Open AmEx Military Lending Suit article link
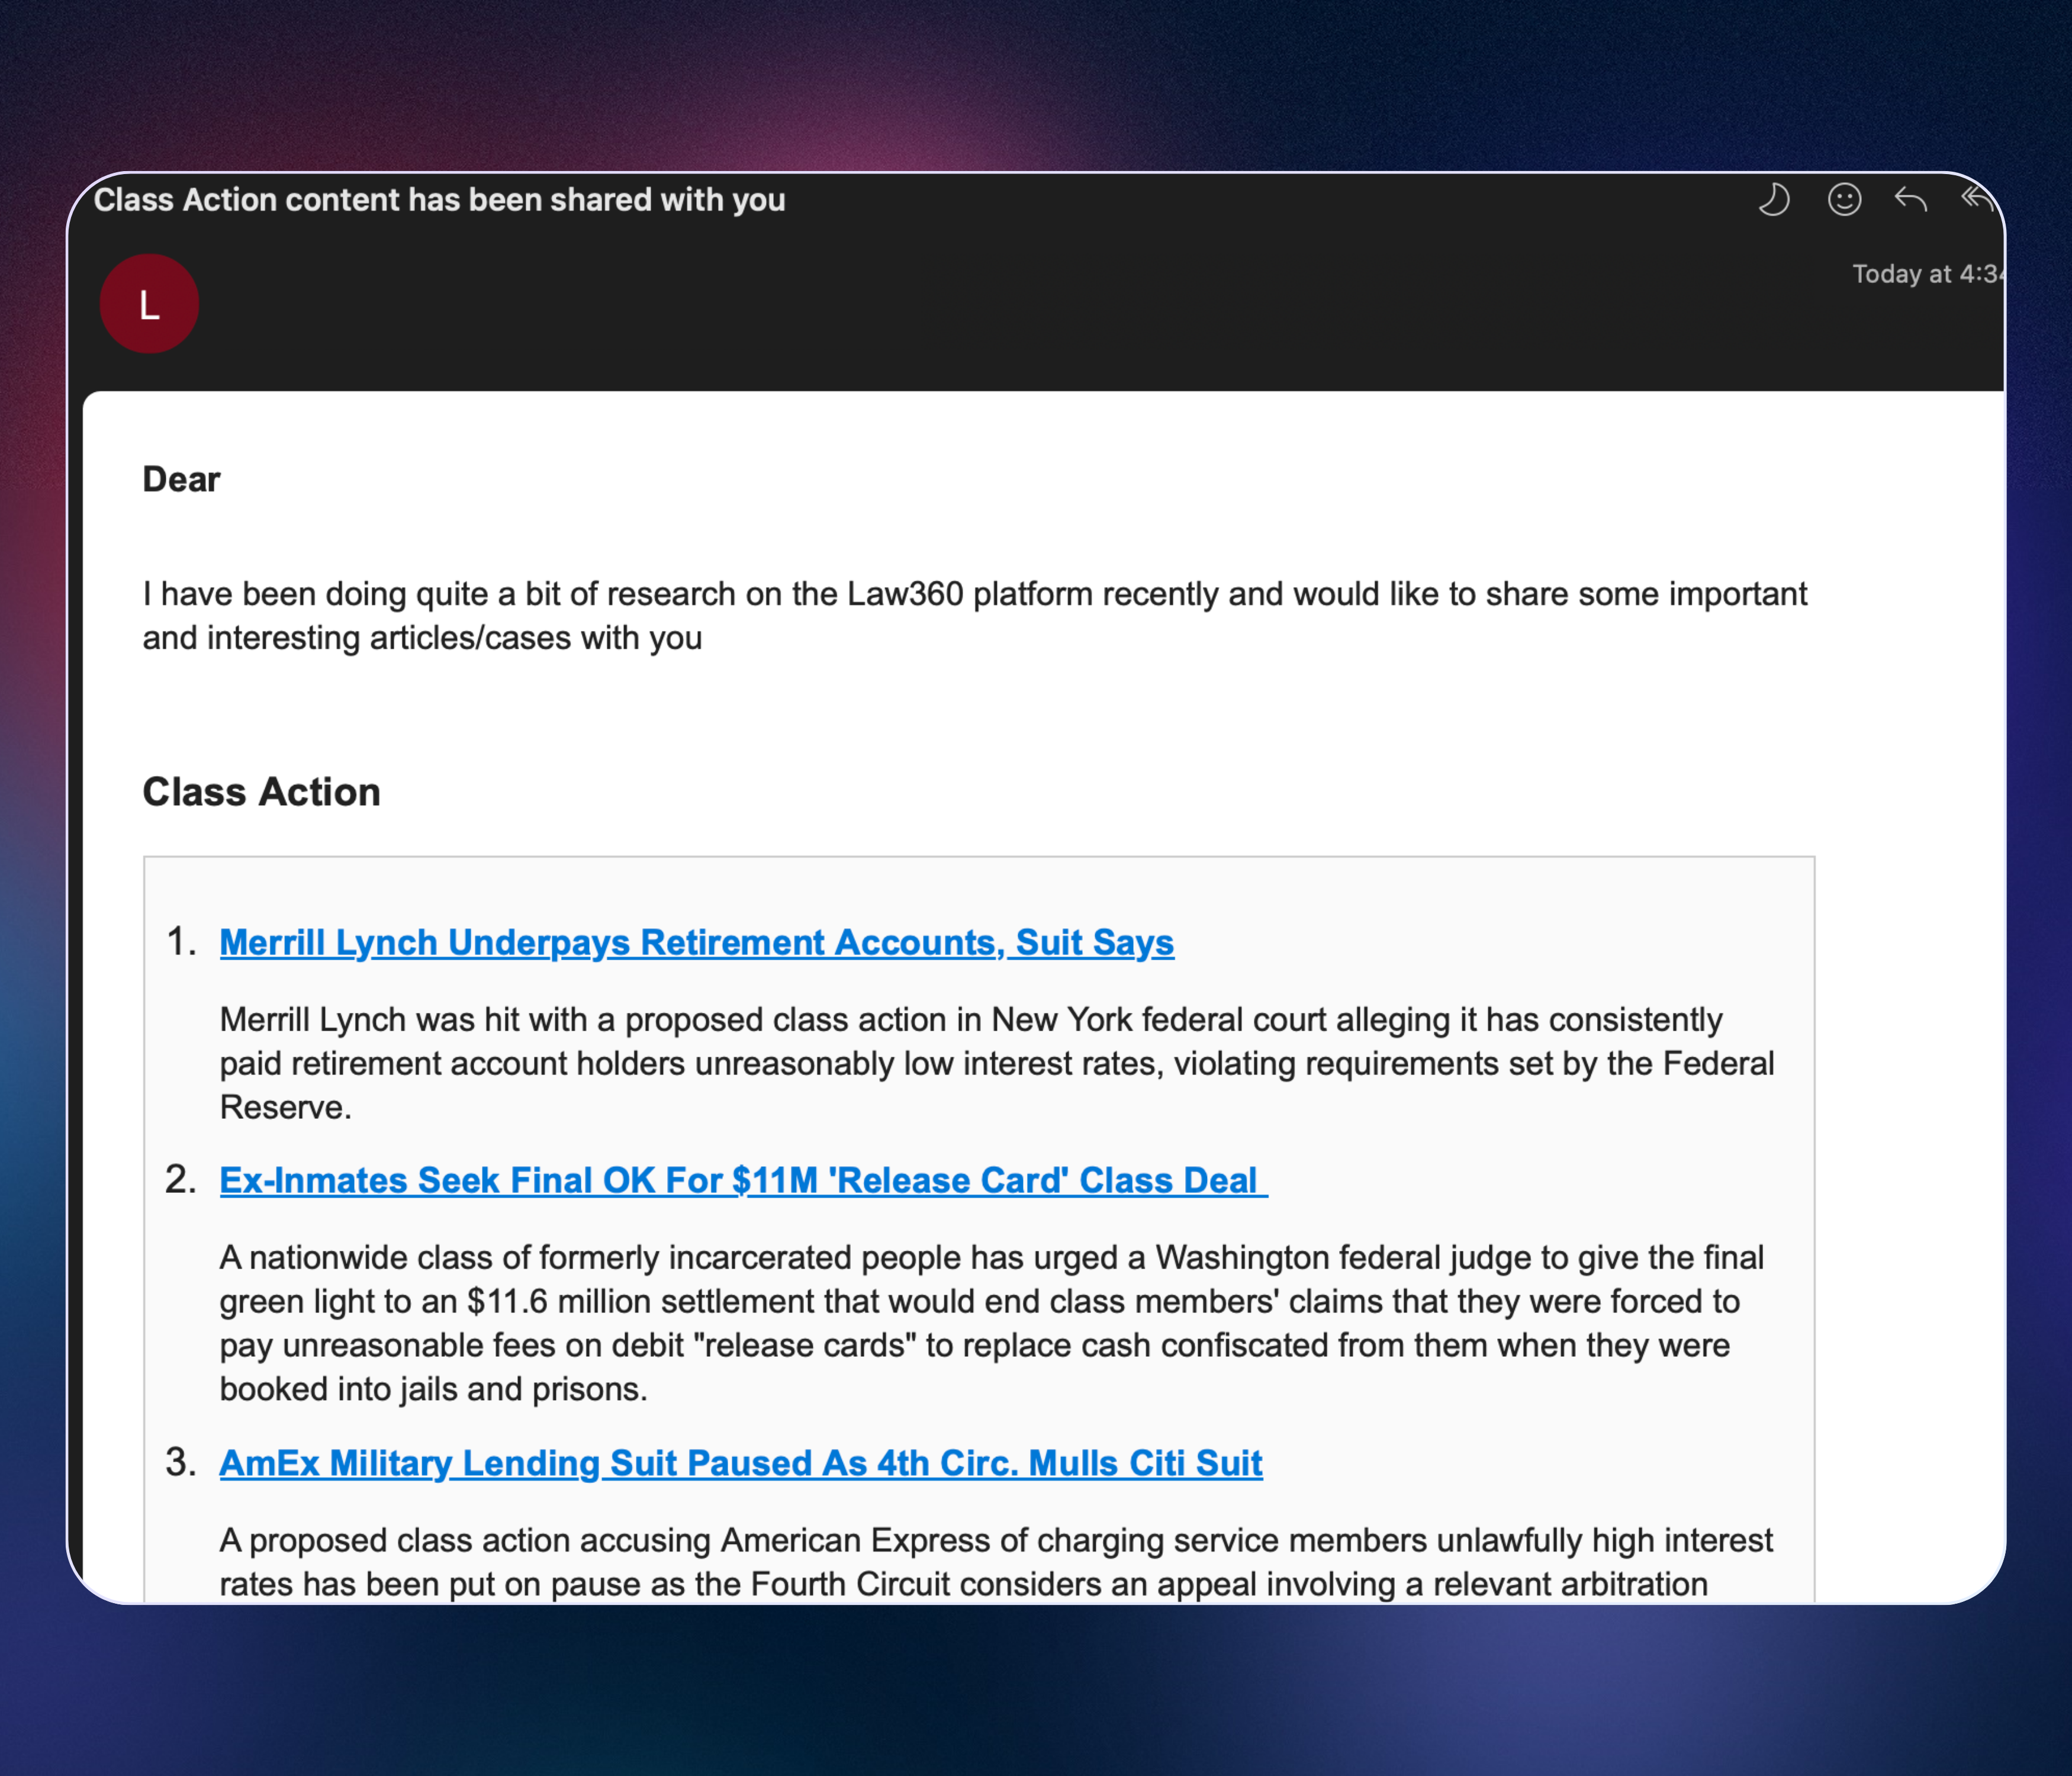The width and height of the screenshot is (2072, 1776). (x=741, y=1464)
